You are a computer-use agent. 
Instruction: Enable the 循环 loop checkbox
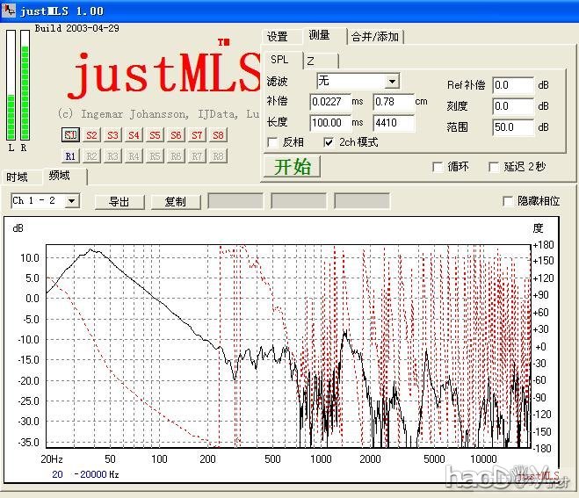coord(438,167)
